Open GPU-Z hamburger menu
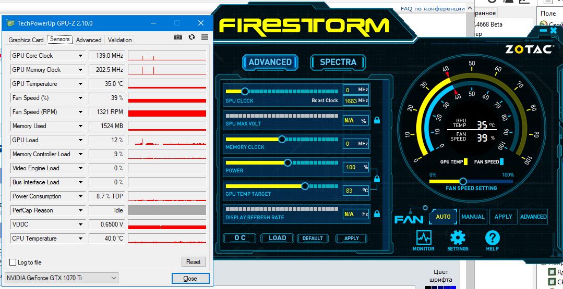 tap(205, 37)
